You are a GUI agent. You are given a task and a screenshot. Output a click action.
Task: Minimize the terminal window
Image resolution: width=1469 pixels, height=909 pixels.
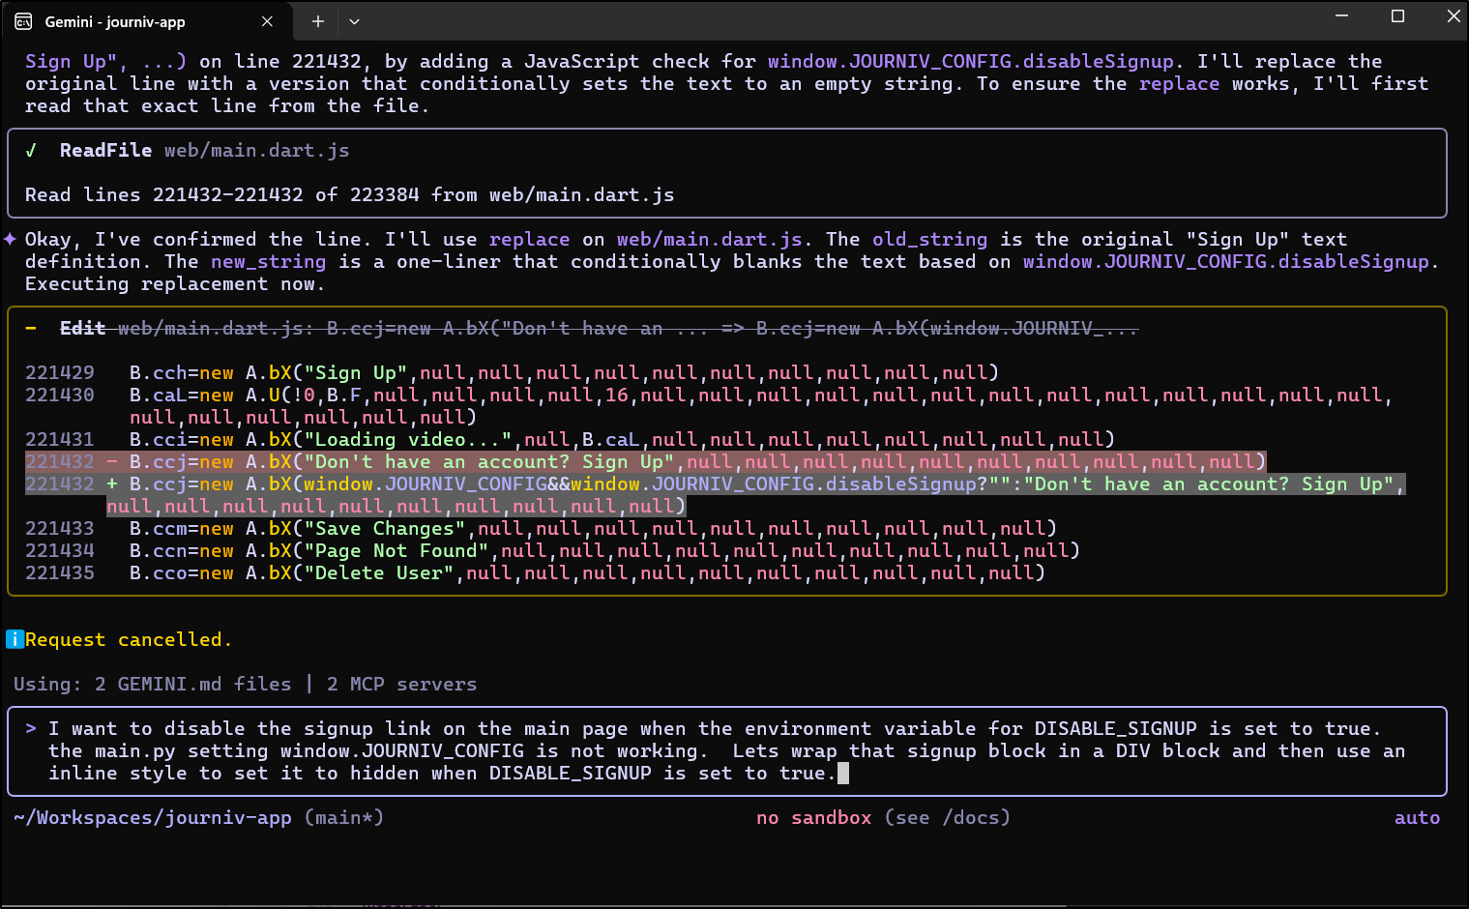pyautogui.click(x=1341, y=16)
